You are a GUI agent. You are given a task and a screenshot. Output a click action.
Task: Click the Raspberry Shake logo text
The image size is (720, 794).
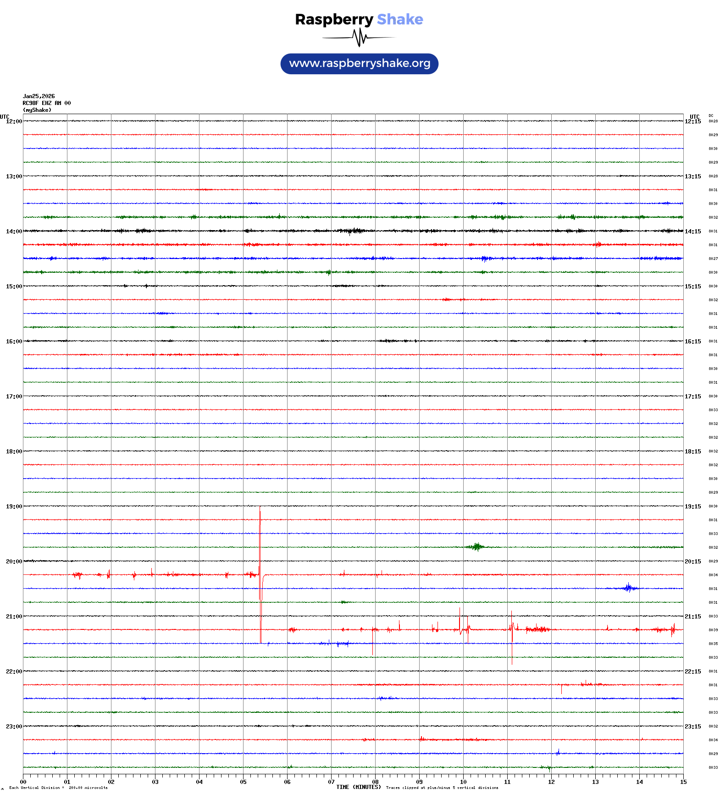click(359, 20)
